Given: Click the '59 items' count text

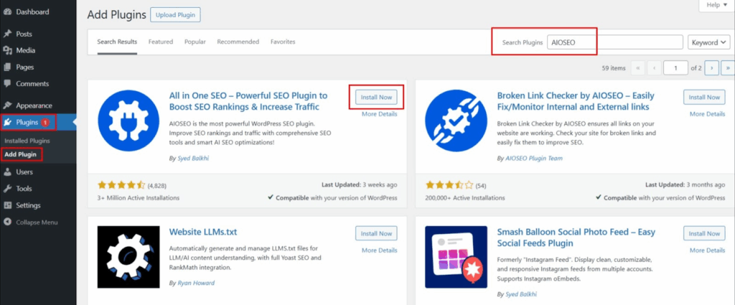Looking at the screenshot, I should [614, 68].
